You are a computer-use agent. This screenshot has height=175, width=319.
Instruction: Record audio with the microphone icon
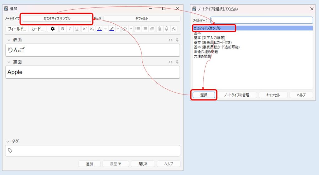pyautogui.click(x=167, y=29)
